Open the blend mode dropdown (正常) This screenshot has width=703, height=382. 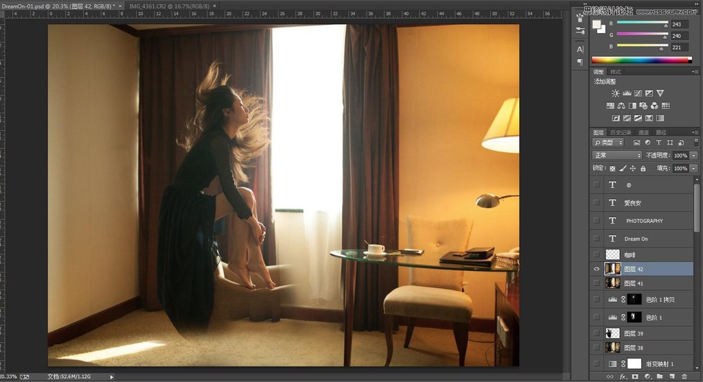point(617,156)
